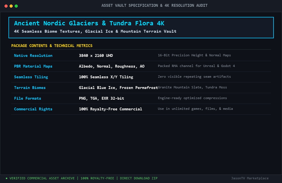This screenshot has height=183, width=282.
Task: Click the 'JasonTV Marketplace' footer label
Action: [250, 178]
